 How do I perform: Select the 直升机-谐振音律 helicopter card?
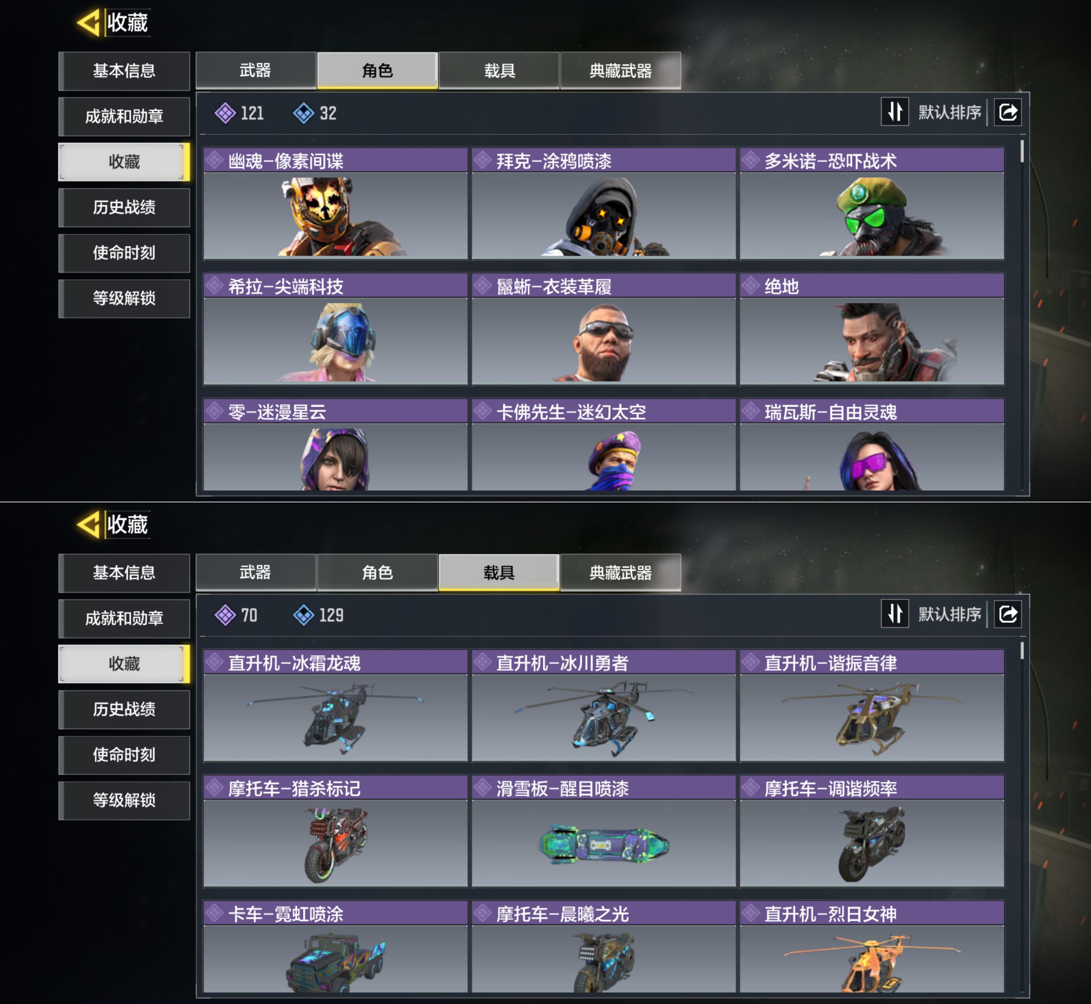point(872,706)
